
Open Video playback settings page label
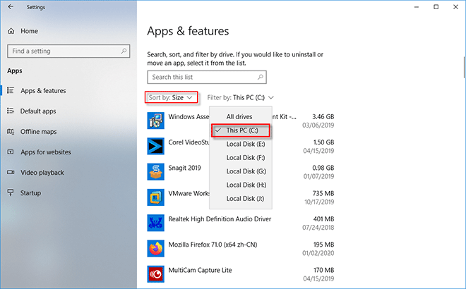tap(42, 173)
